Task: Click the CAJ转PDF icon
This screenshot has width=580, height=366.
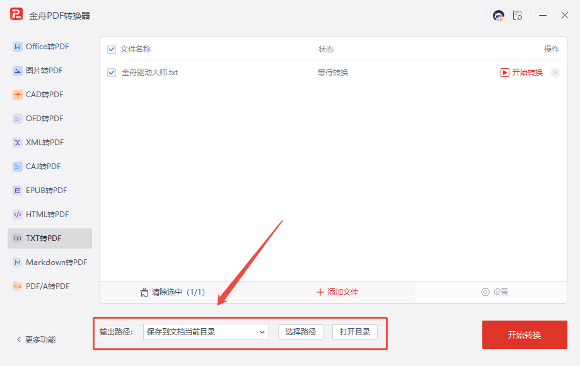Action: click(x=18, y=167)
